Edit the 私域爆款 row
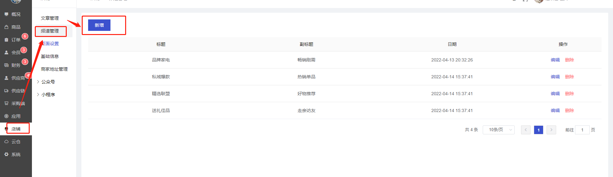 point(555,77)
